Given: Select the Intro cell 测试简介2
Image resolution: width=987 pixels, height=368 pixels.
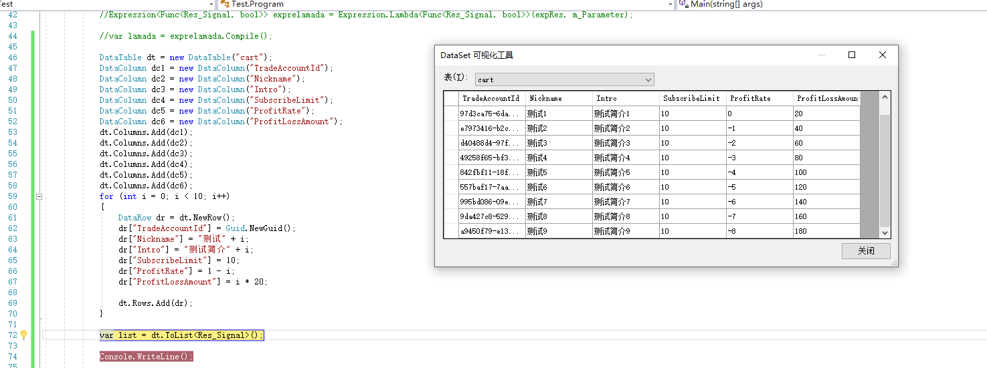Looking at the screenshot, I should click(626, 128).
